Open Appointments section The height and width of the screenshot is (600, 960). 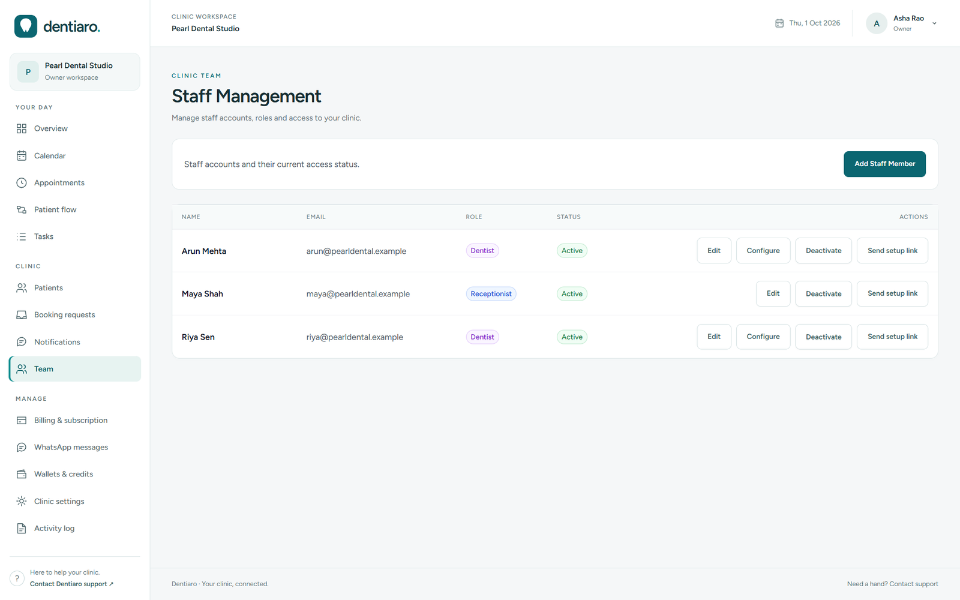click(75, 182)
